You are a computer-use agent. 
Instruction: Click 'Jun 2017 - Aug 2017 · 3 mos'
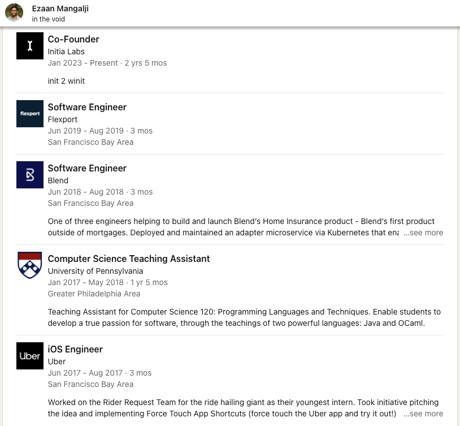click(x=100, y=373)
